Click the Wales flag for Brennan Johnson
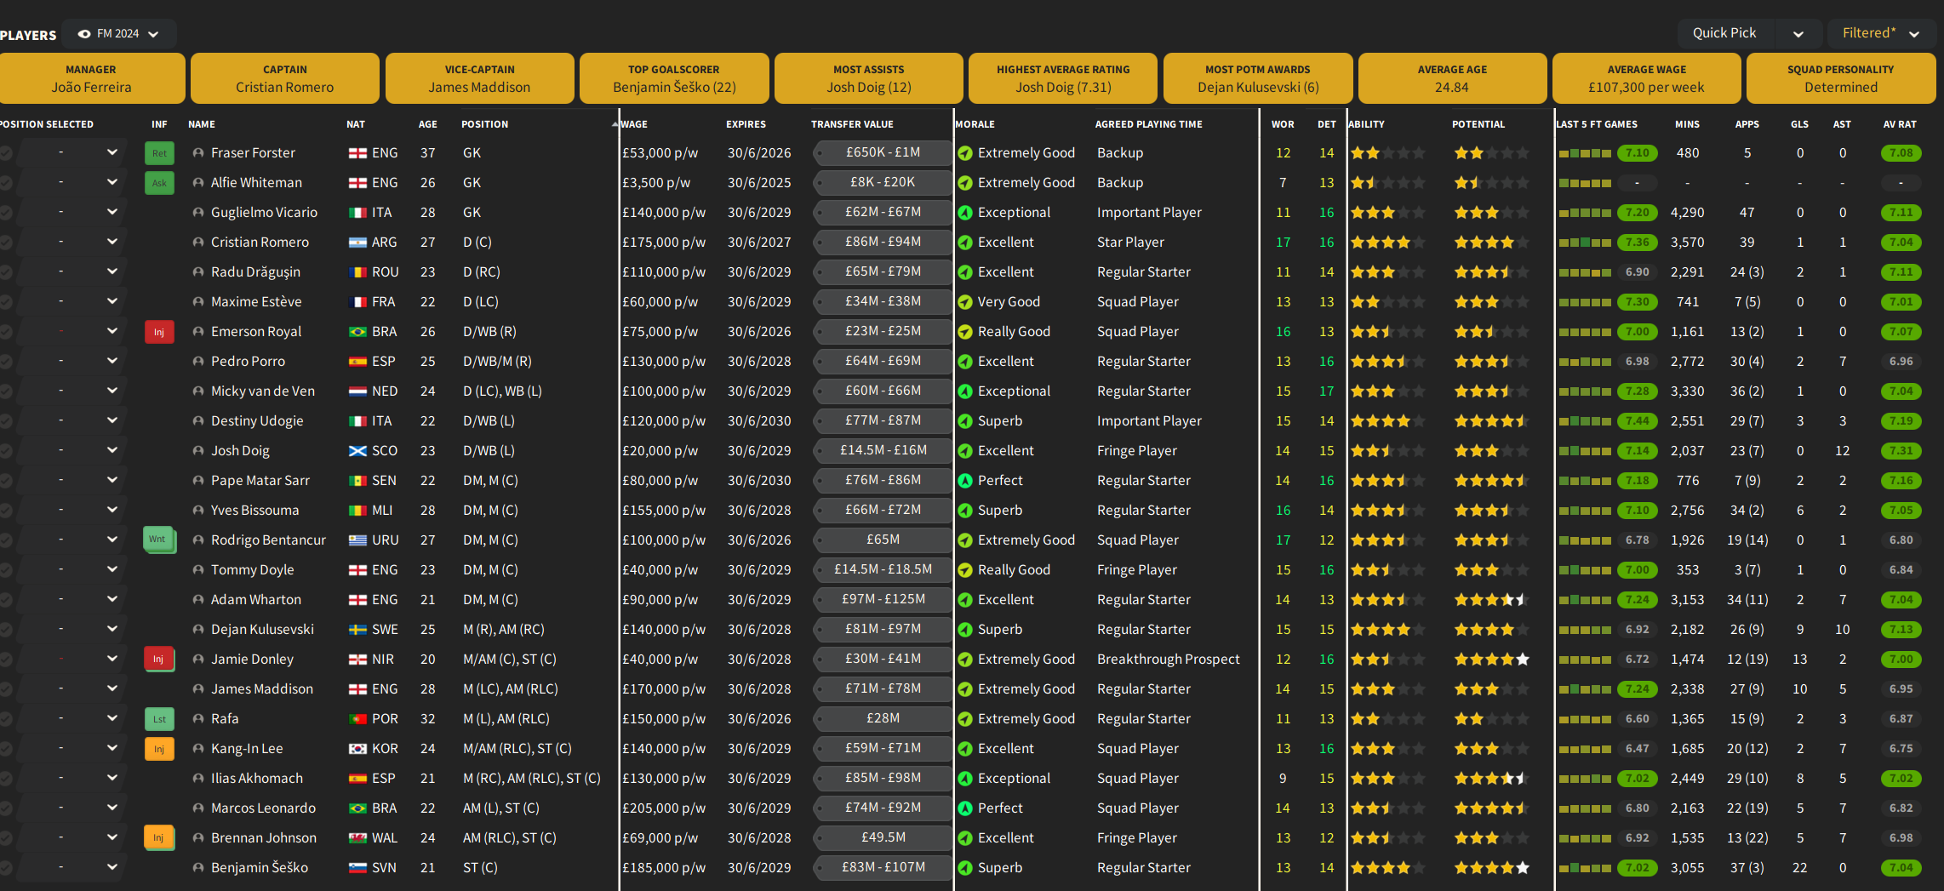 coord(357,838)
